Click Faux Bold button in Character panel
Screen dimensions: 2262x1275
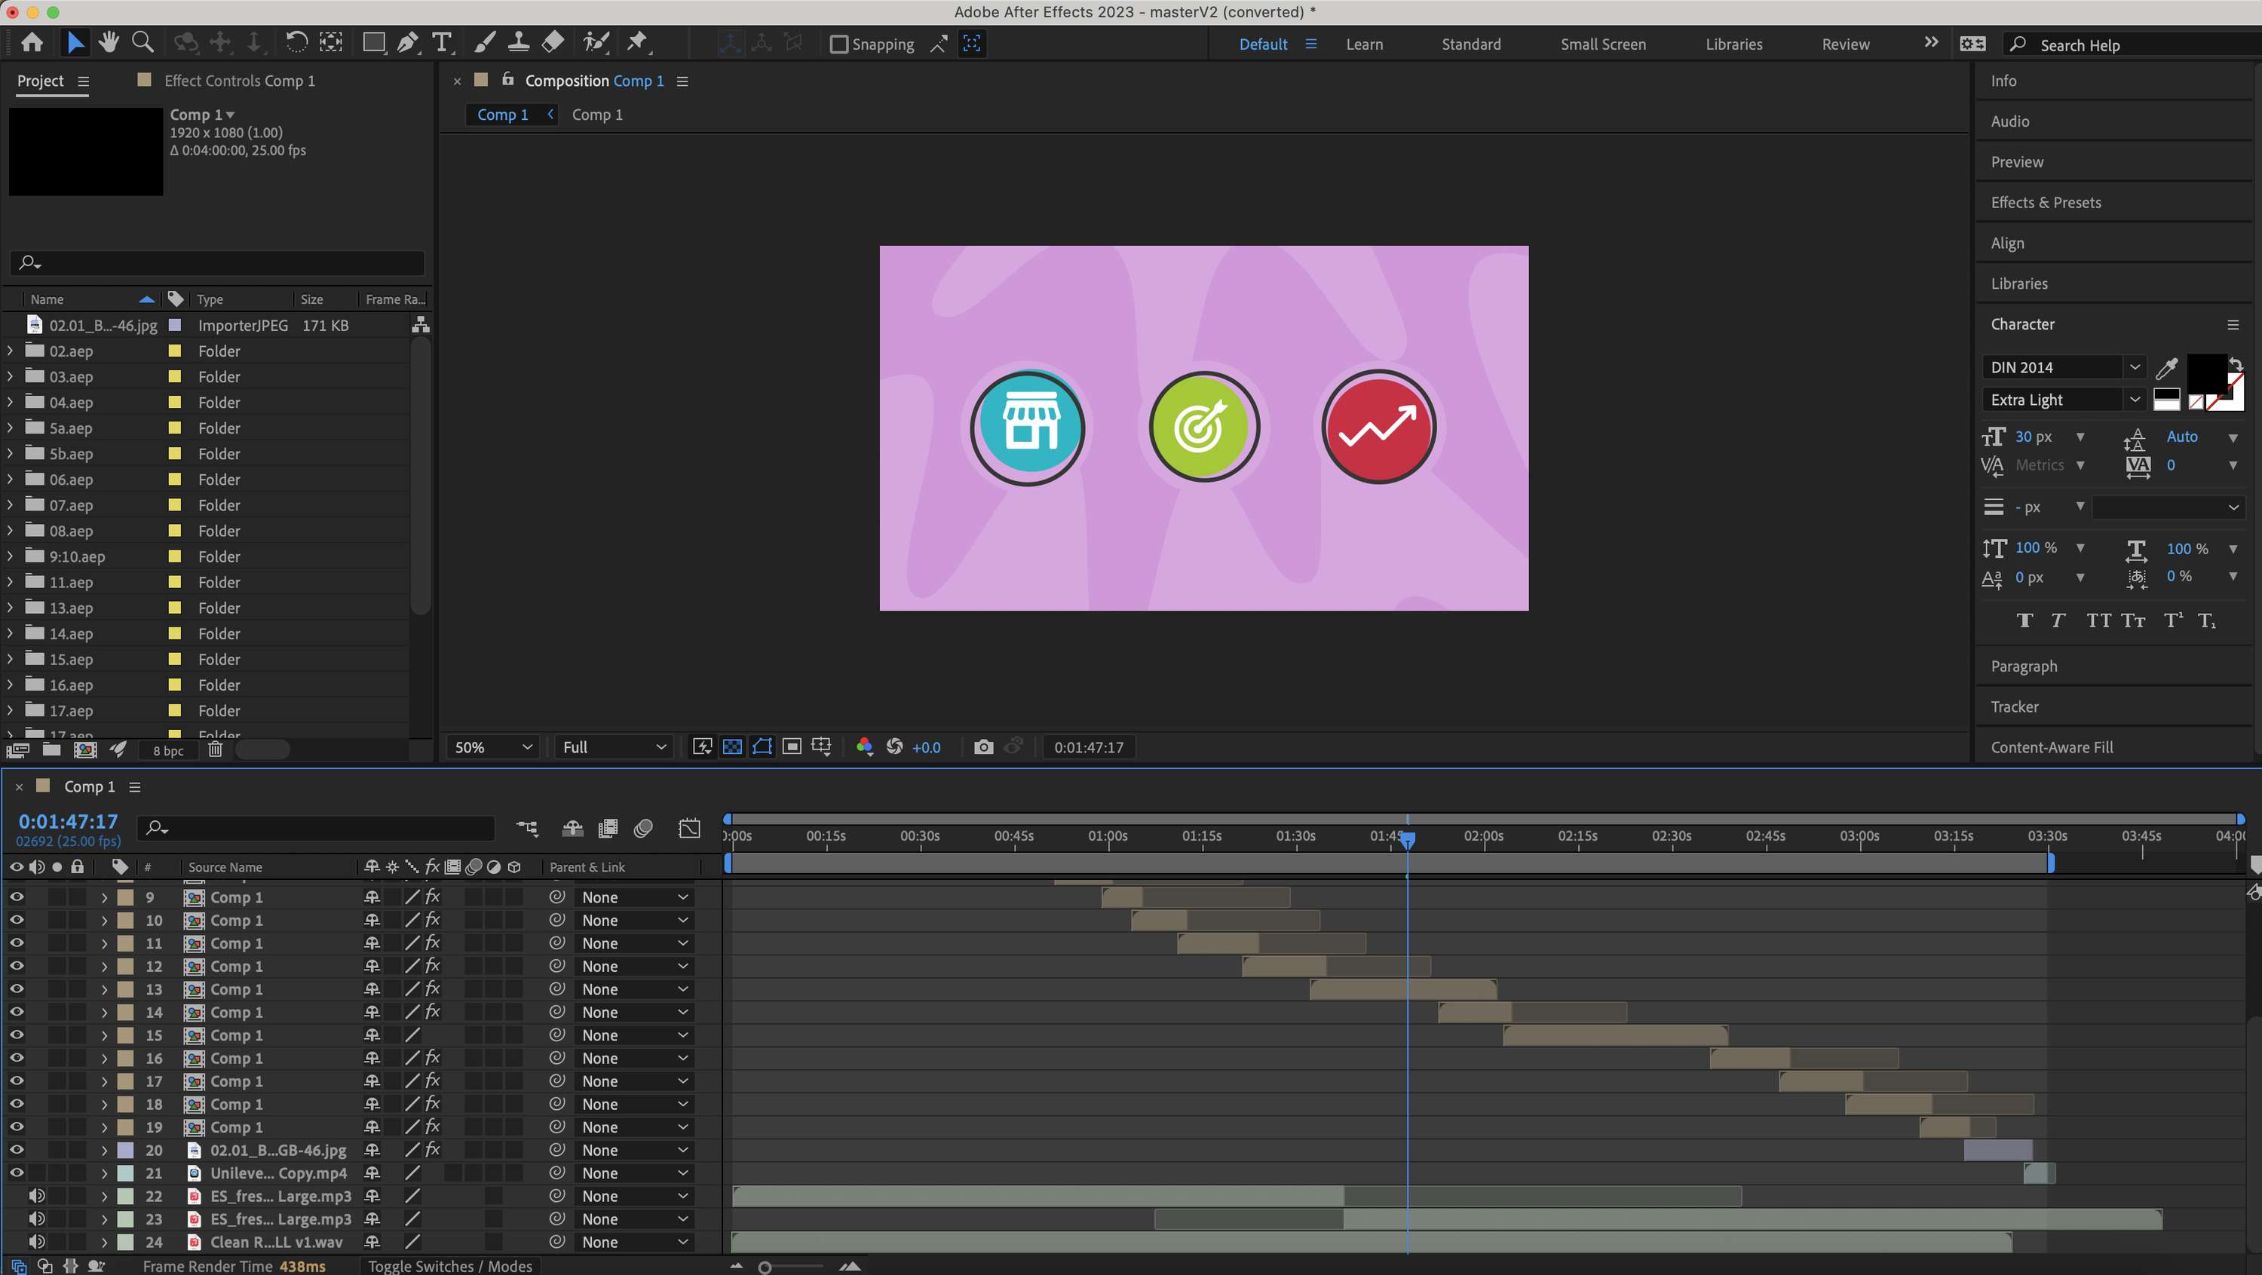[x=2025, y=621]
